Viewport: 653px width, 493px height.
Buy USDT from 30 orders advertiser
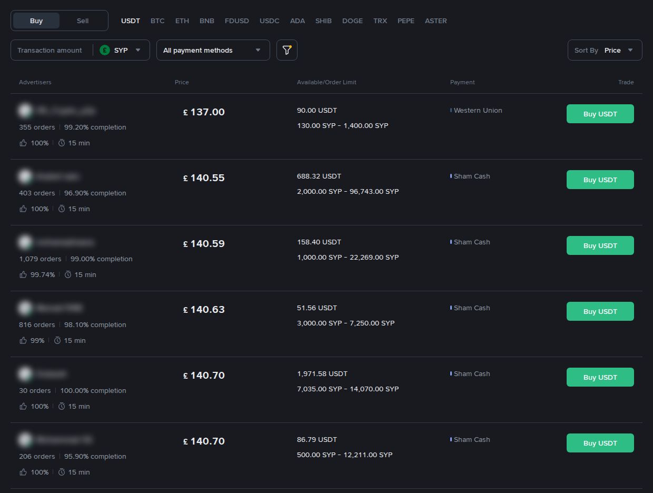(x=600, y=377)
